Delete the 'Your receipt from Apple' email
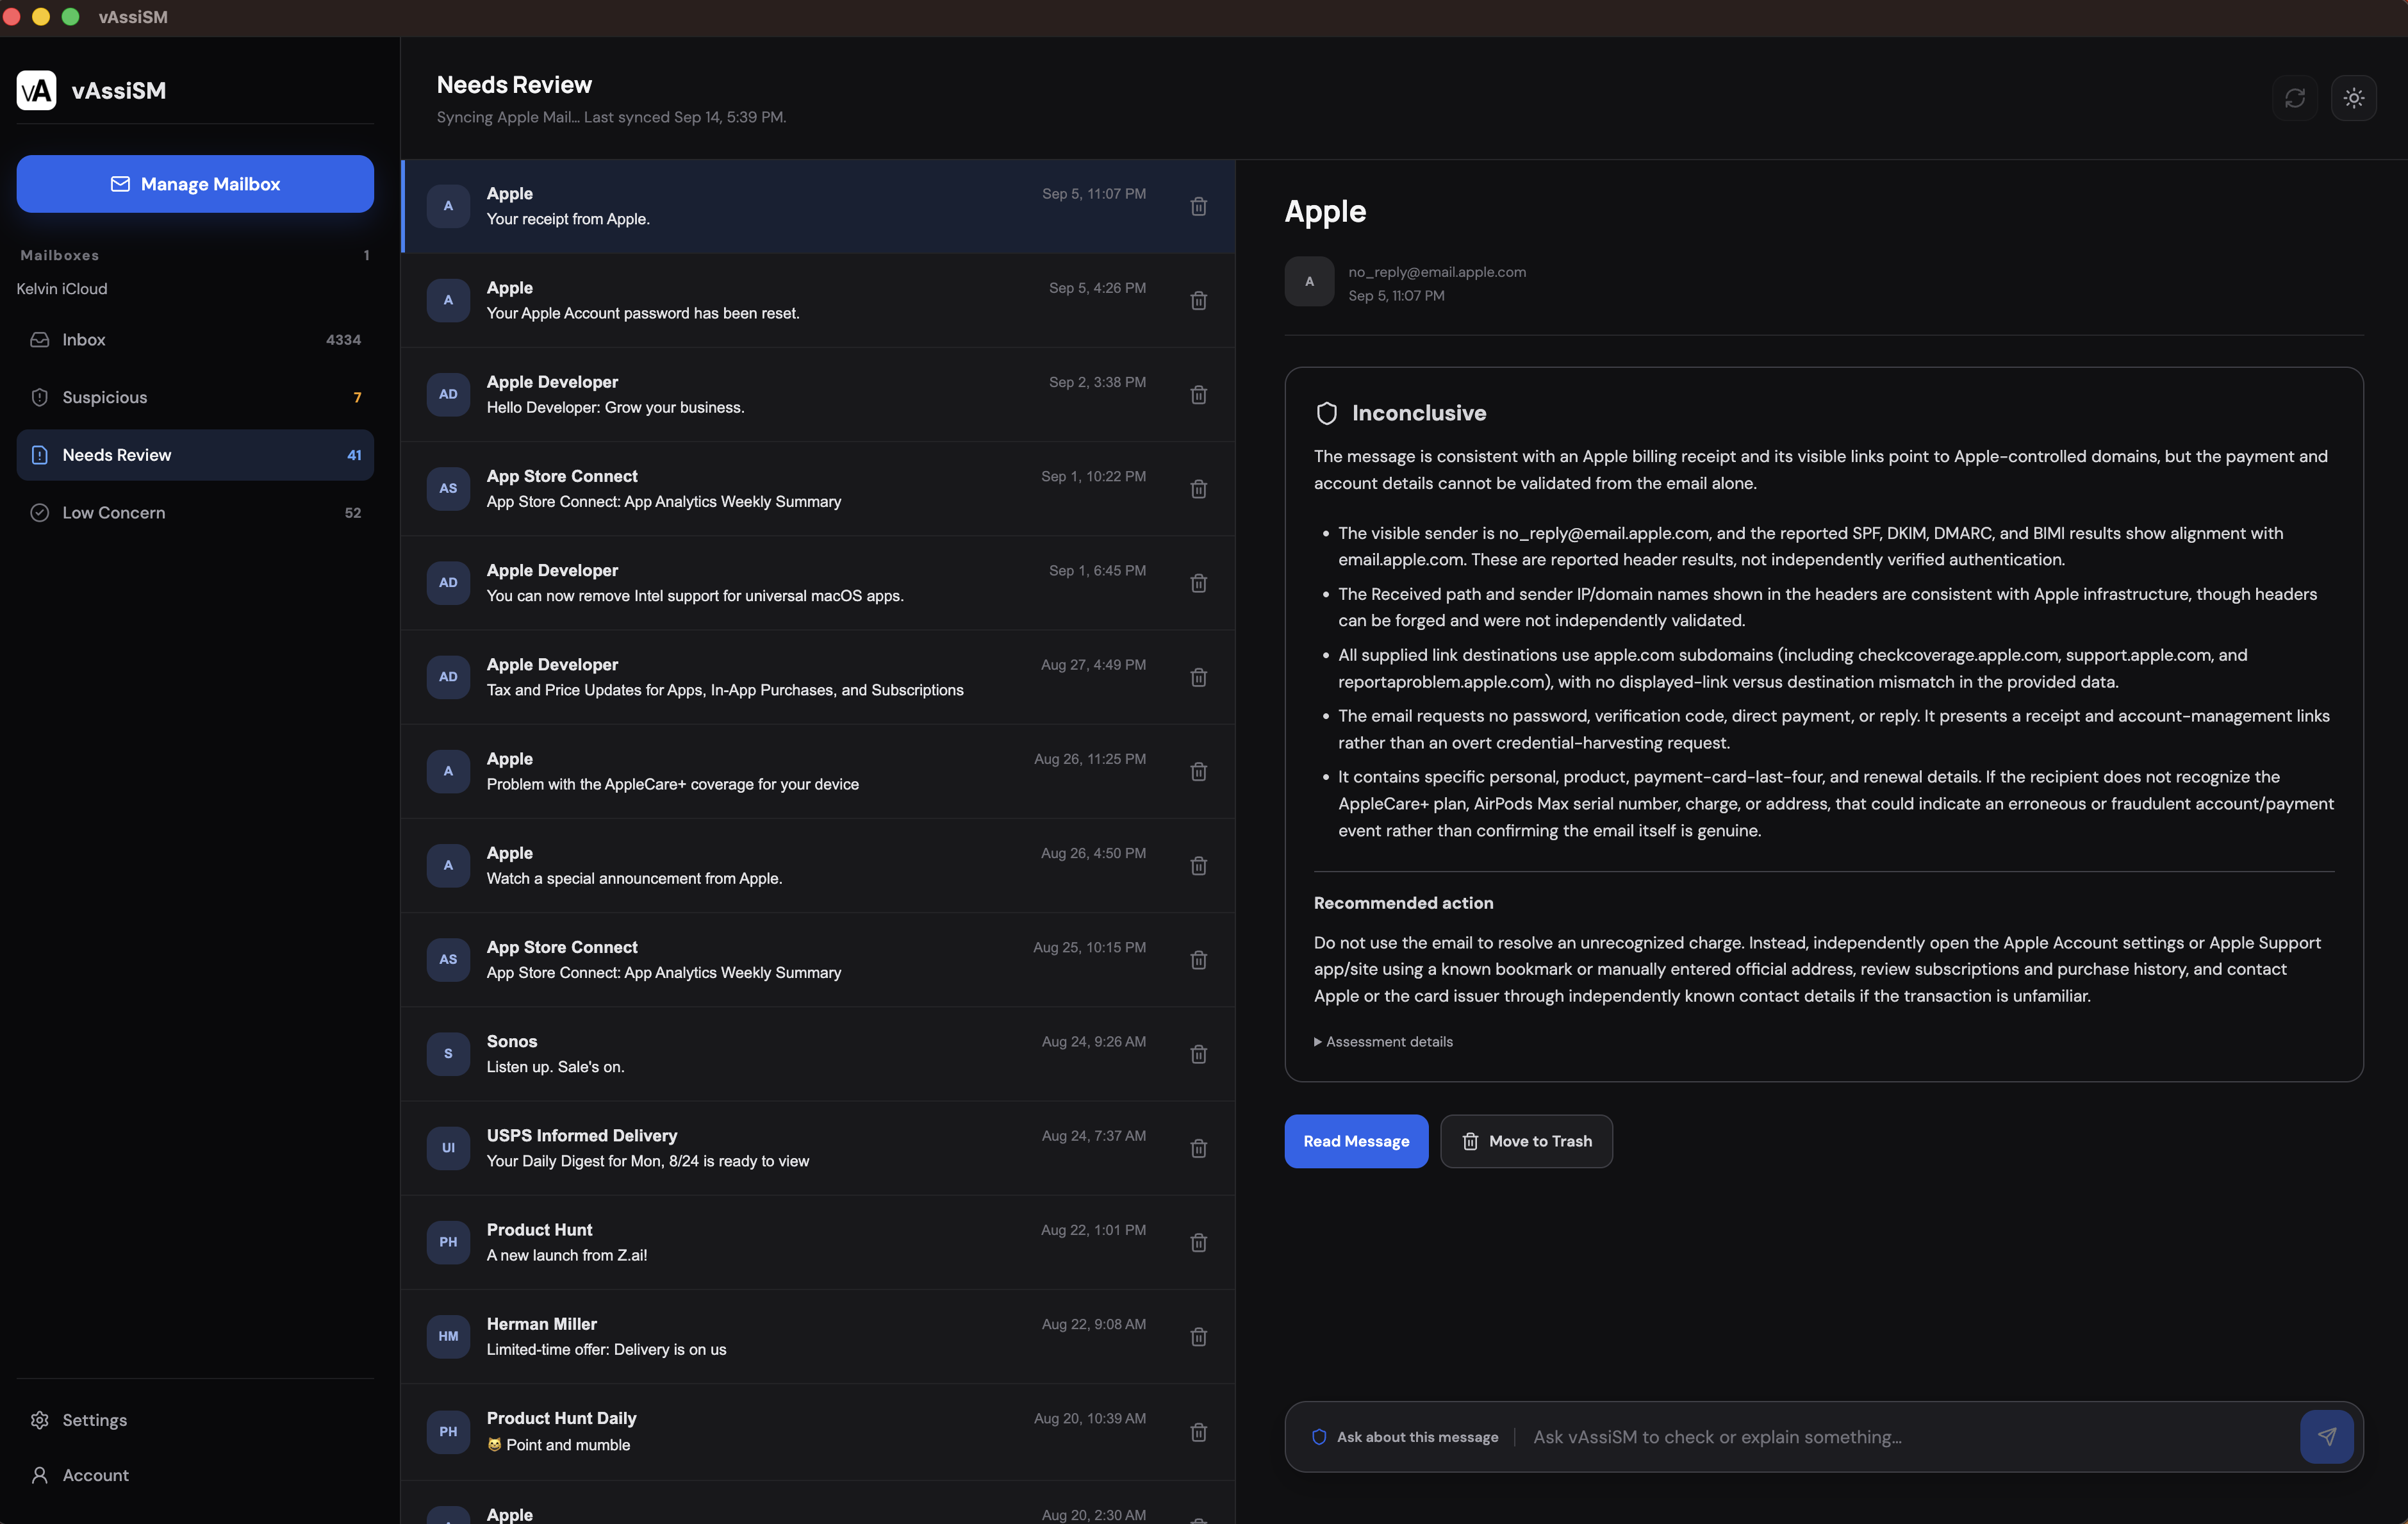The image size is (2408, 1524). (x=1198, y=206)
